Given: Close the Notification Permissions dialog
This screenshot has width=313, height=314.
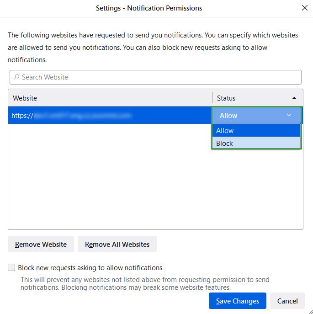Looking at the screenshot, I should tap(305, 8).
